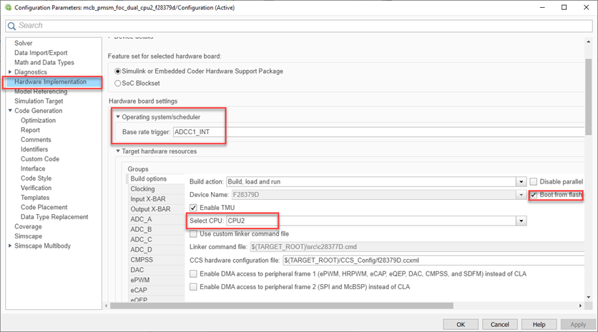Open Data Import/Export settings
Image resolution: width=598 pixels, height=332 pixels.
[41, 53]
